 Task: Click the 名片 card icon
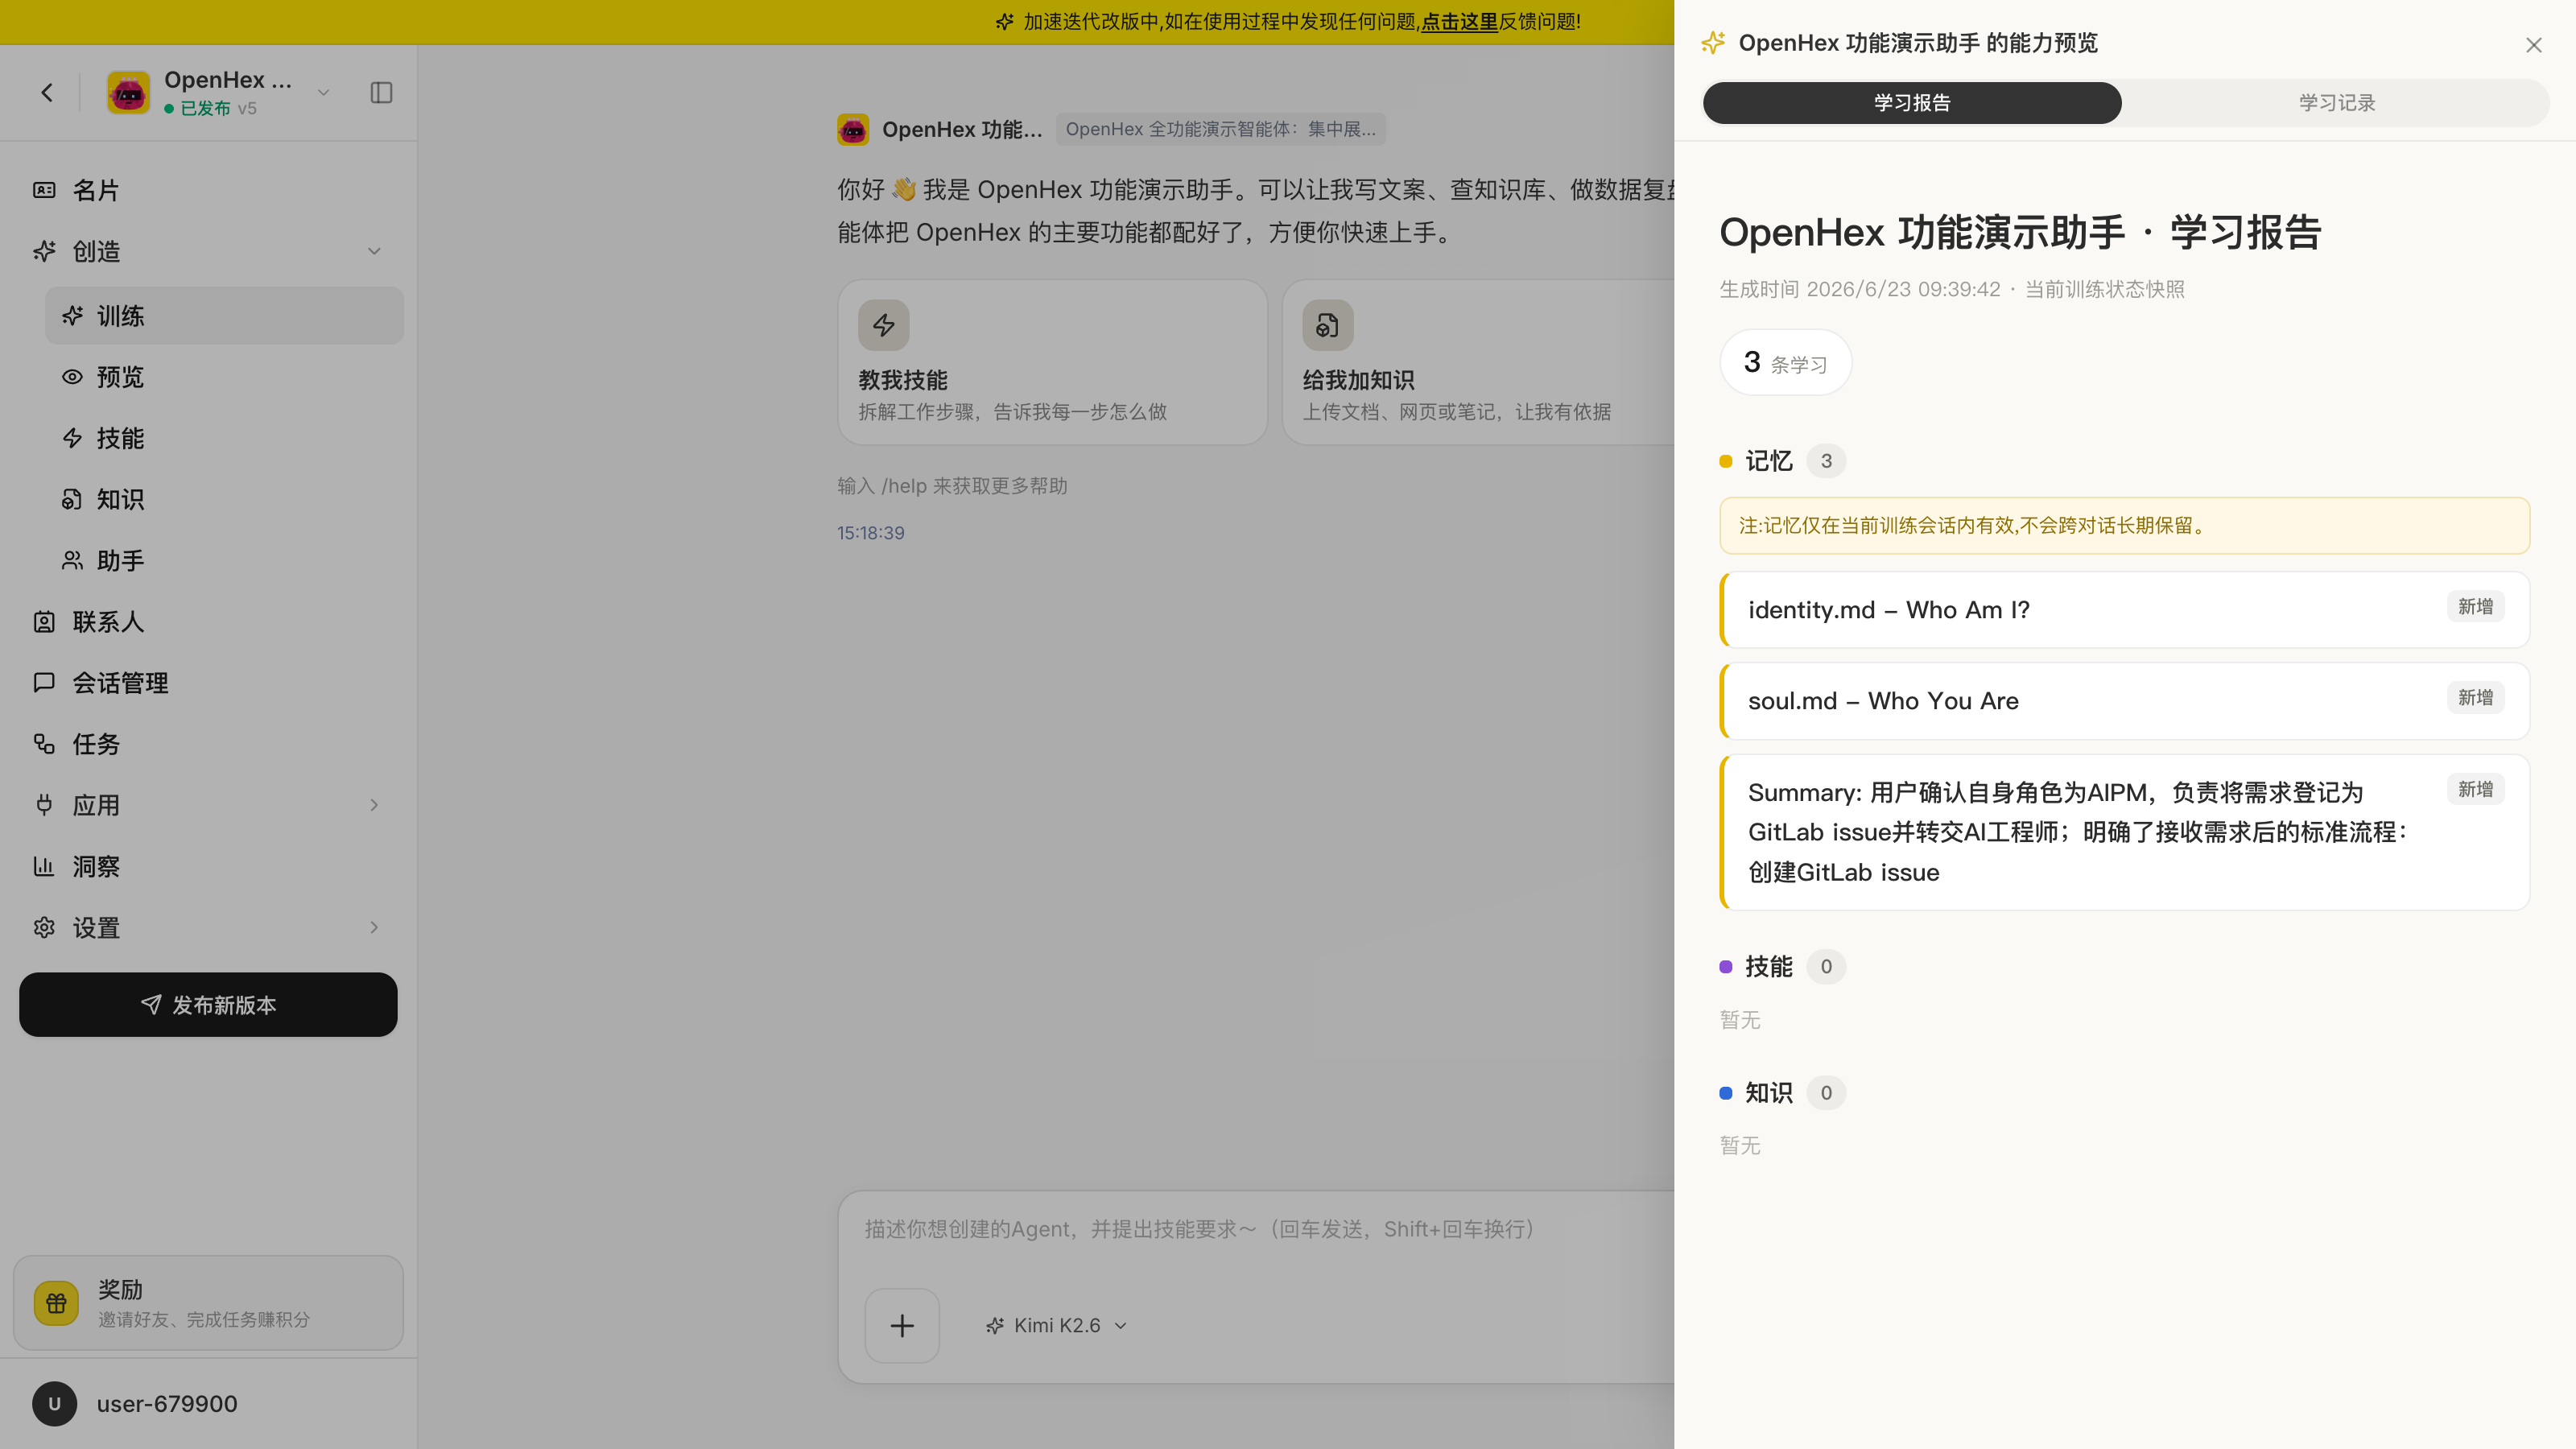pyautogui.click(x=44, y=190)
